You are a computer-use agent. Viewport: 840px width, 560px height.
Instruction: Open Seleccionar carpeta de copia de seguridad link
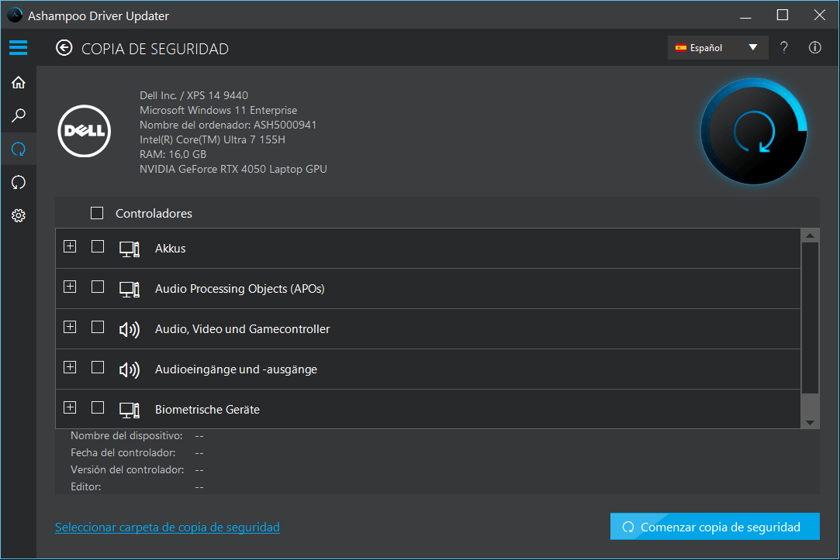click(167, 527)
